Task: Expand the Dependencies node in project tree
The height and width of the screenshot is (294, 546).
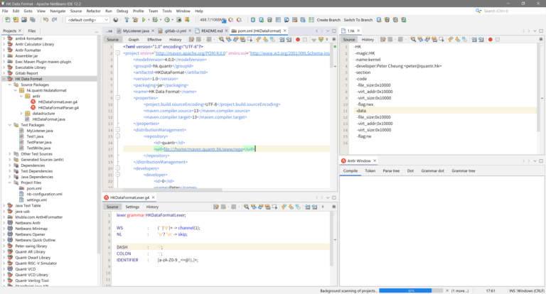Action: pyautogui.click(x=10, y=165)
